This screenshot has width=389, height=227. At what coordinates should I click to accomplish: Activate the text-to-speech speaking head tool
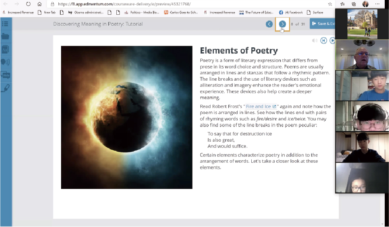pos(5,62)
